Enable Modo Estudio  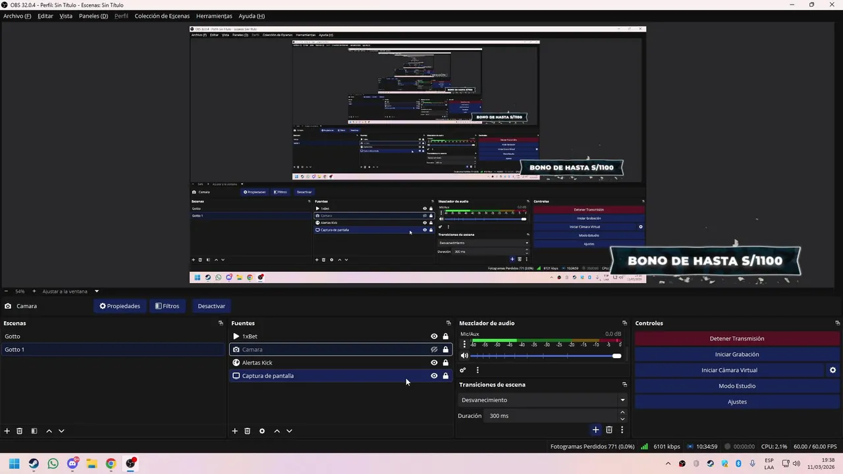(737, 386)
